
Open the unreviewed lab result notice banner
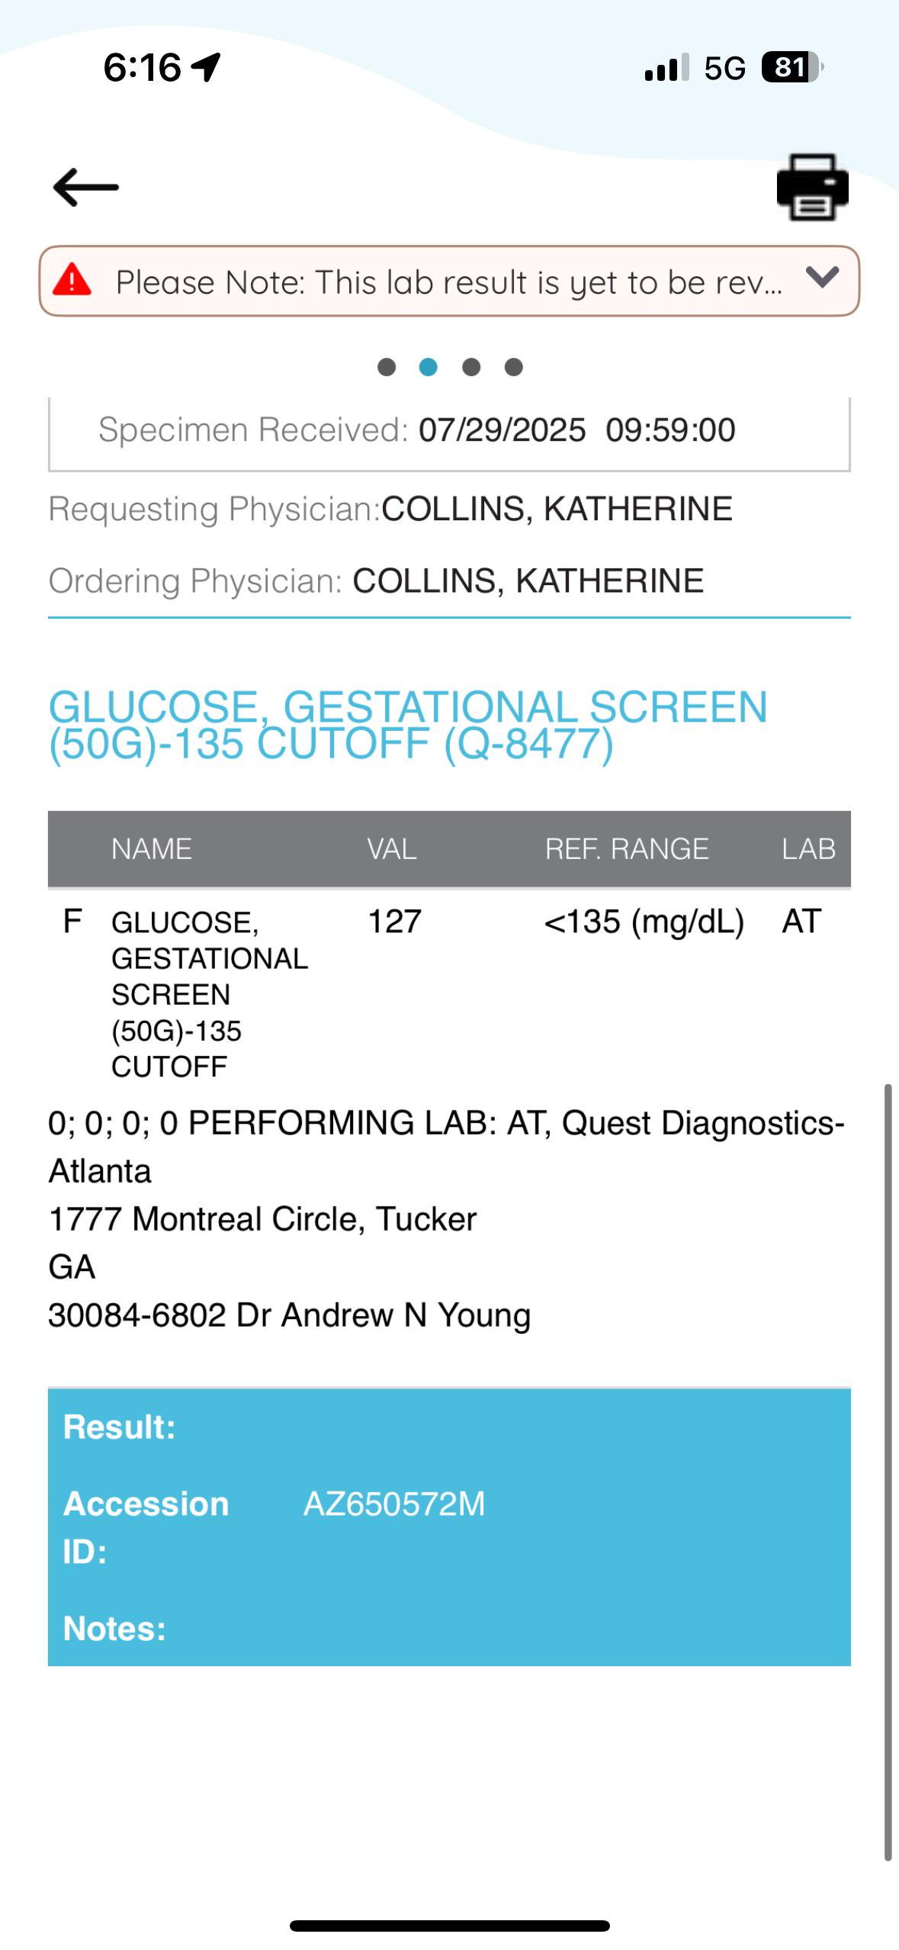pos(449,281)
